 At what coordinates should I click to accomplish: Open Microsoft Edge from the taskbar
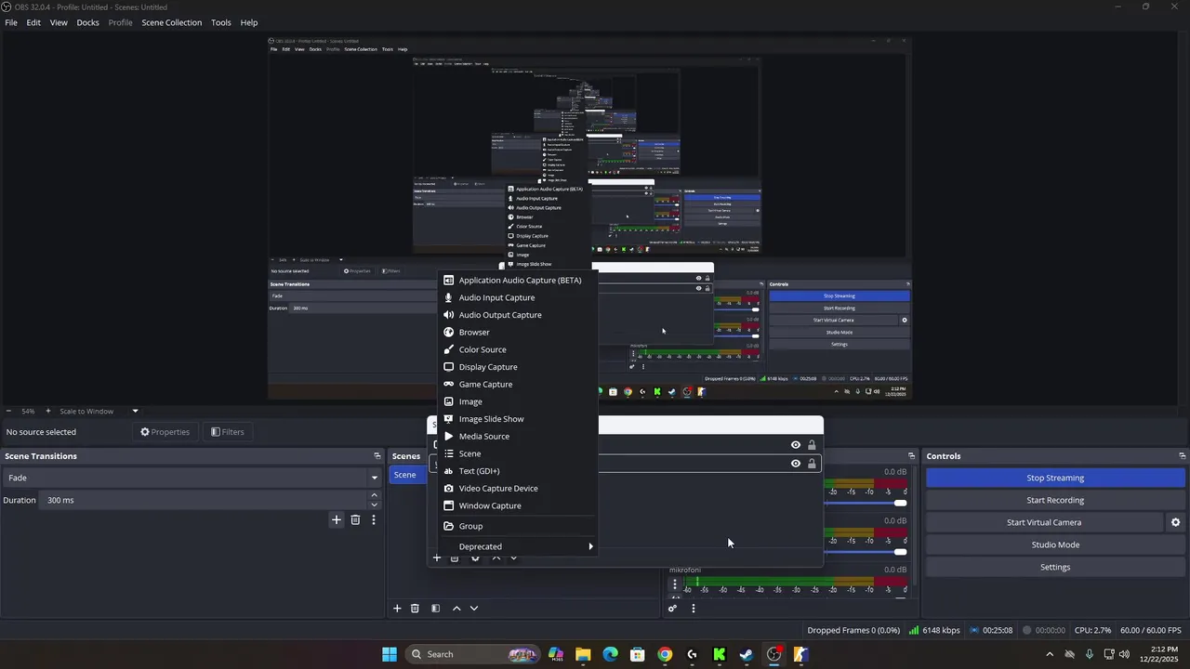[x=610, y=654]
